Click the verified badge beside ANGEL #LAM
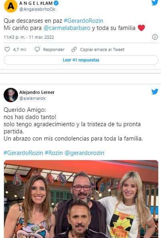 (56, 3)
